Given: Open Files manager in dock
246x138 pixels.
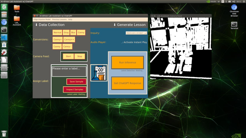Looking at the screenshot, I should click(4, 15).
